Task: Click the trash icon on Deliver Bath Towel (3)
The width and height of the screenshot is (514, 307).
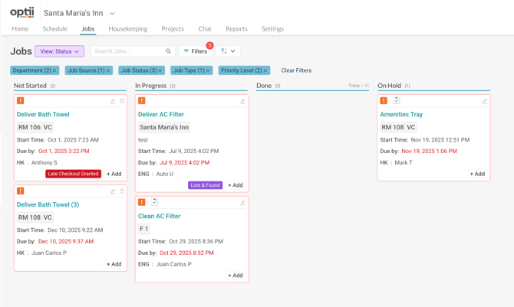Action: tap(122, 191)
